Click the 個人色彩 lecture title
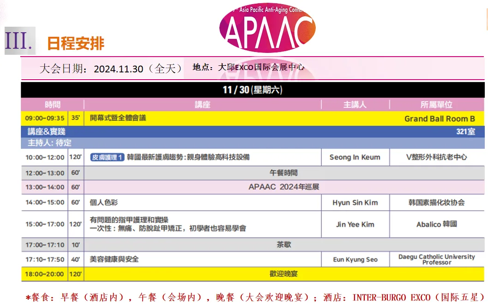The height and width of the screenshot is (307, 488). [x=103, y=203]
